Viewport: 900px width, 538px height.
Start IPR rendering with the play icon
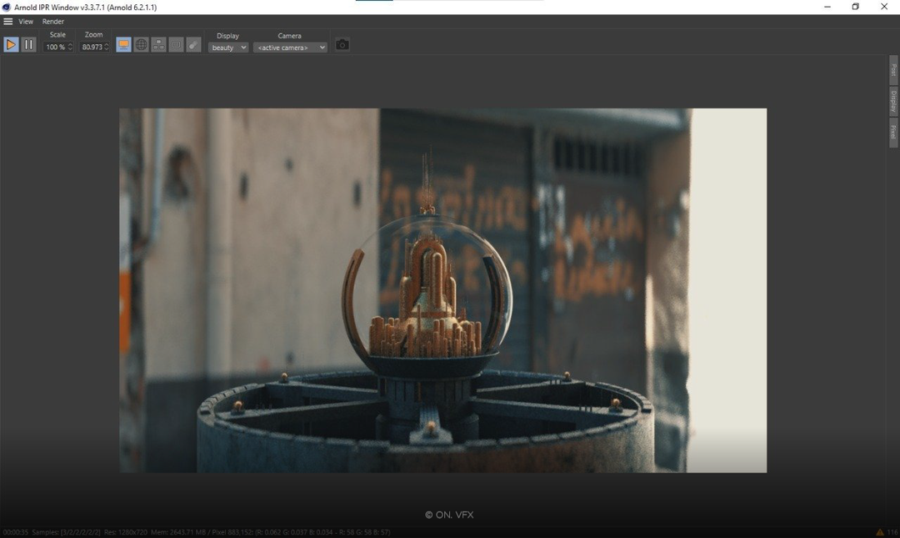click(x=11, y=44)
